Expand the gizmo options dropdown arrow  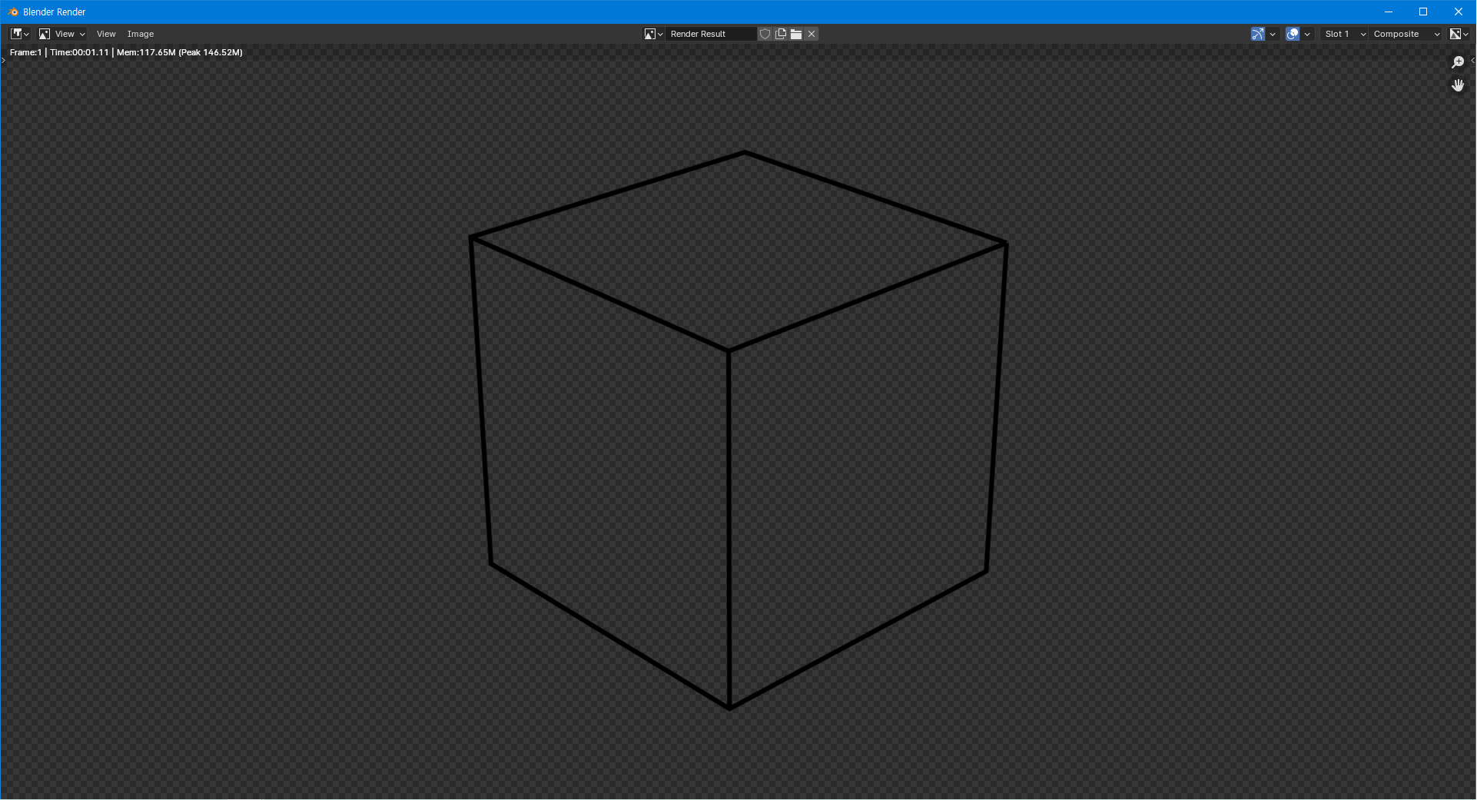tap(1273, 34)
